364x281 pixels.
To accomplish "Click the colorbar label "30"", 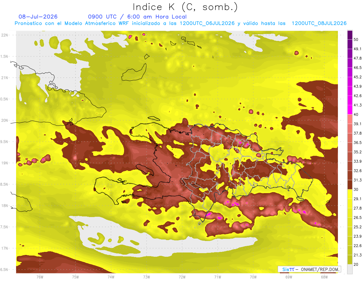I will coord(356,189).
